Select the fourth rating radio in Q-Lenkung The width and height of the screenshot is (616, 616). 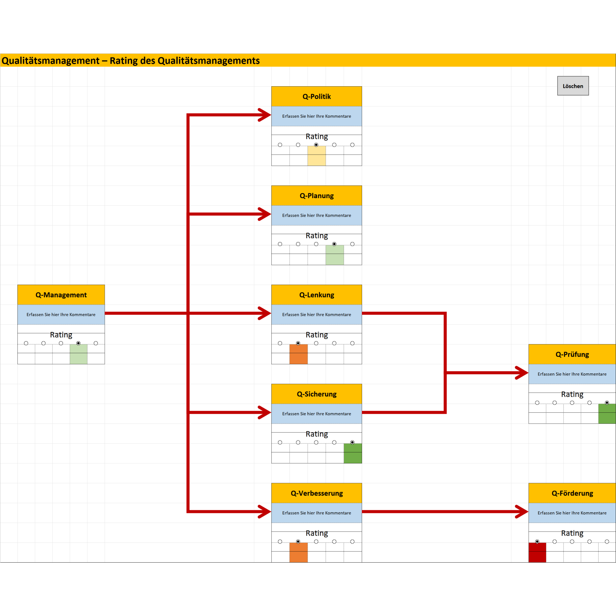click(334, 343)
